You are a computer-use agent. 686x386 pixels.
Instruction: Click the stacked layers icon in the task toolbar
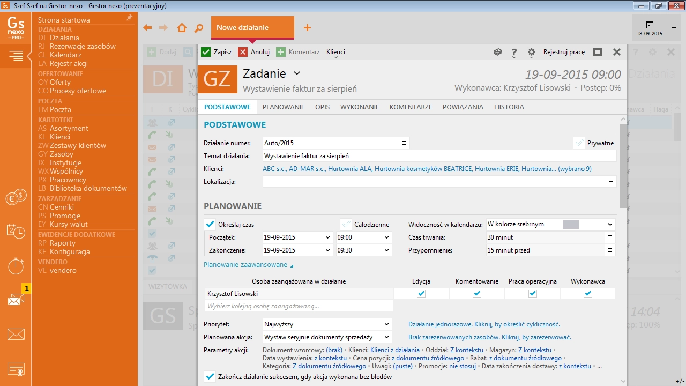click(497, 52)
